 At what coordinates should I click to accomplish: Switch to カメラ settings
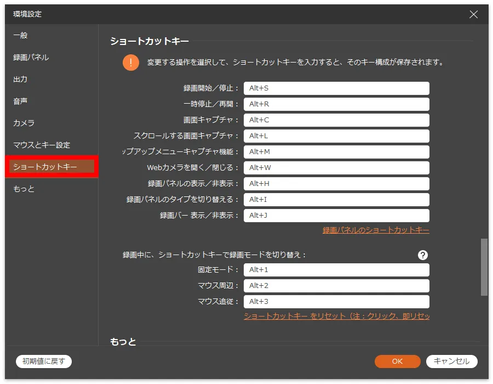tap(24, 123)
